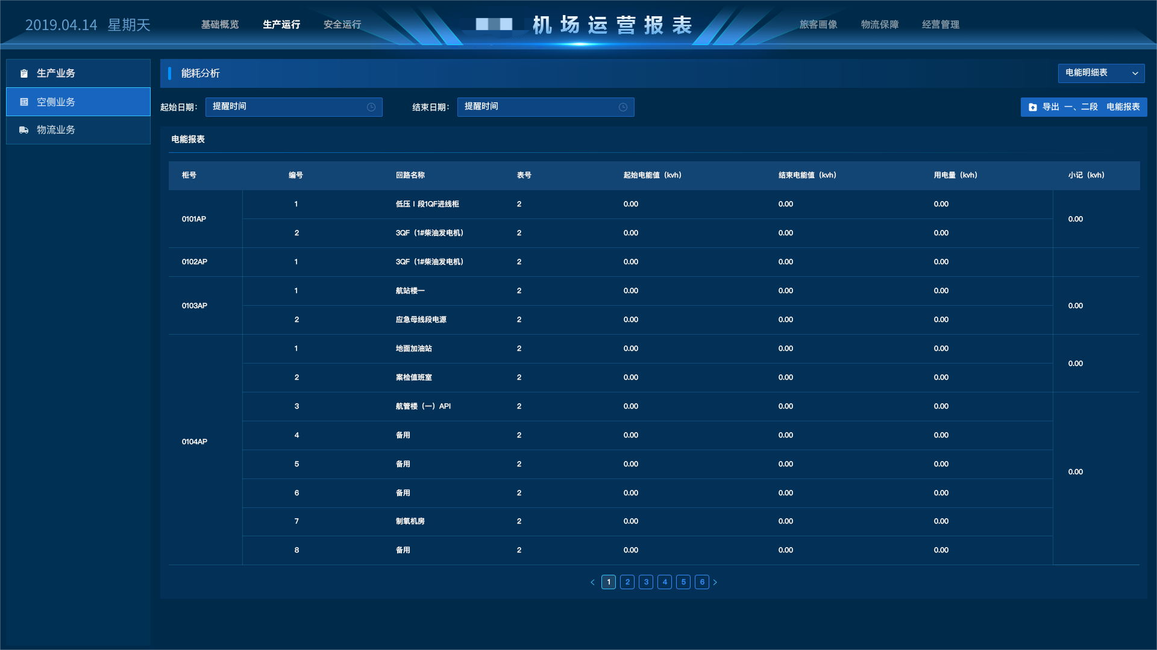Click the list icon beside 空侧业务
The height and width of the screenshot is (650, 1157).
(24, 102)
